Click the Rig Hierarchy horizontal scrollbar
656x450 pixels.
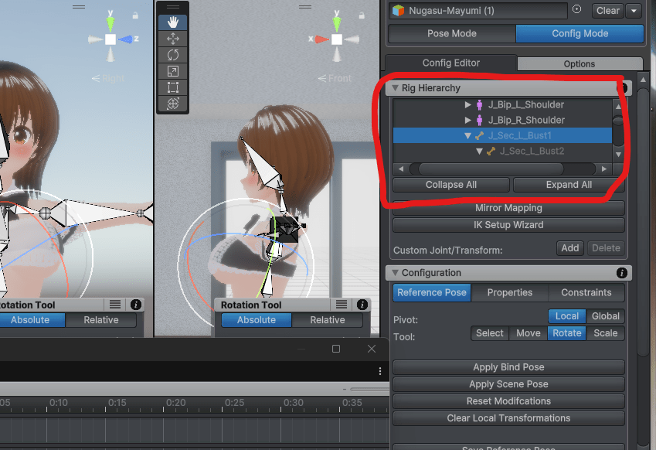pos(502,168)
